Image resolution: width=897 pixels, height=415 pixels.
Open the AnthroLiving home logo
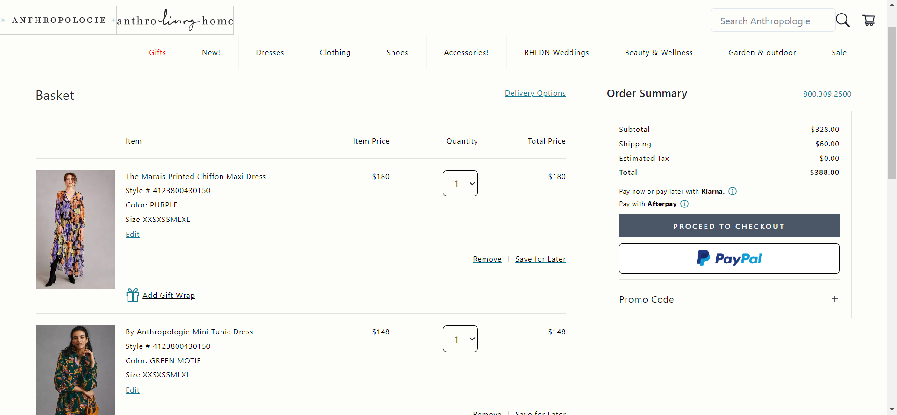click(x=175, y=20)
